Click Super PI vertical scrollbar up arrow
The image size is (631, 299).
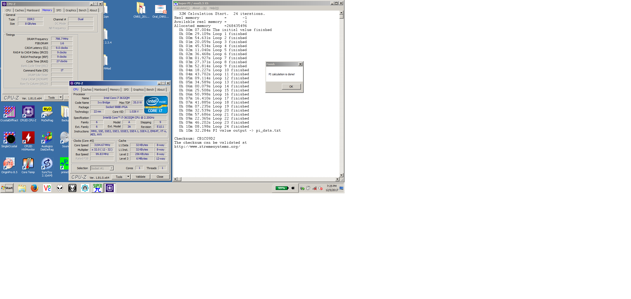[341, 13]
